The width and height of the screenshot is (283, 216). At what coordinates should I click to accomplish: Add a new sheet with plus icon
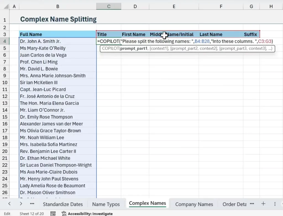pyautogui.click(x=263, y=204)
